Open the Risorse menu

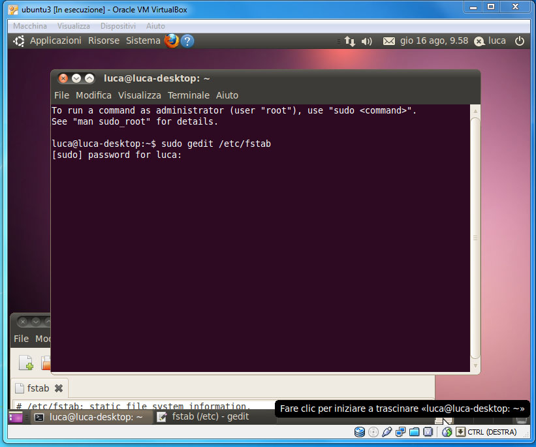pyautogui.click(x=104, y=40)
